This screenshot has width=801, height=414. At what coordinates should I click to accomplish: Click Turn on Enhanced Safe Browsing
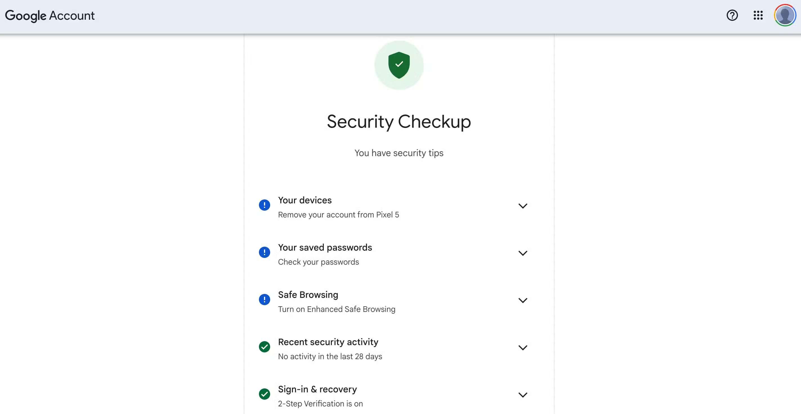tap(336, 309)
